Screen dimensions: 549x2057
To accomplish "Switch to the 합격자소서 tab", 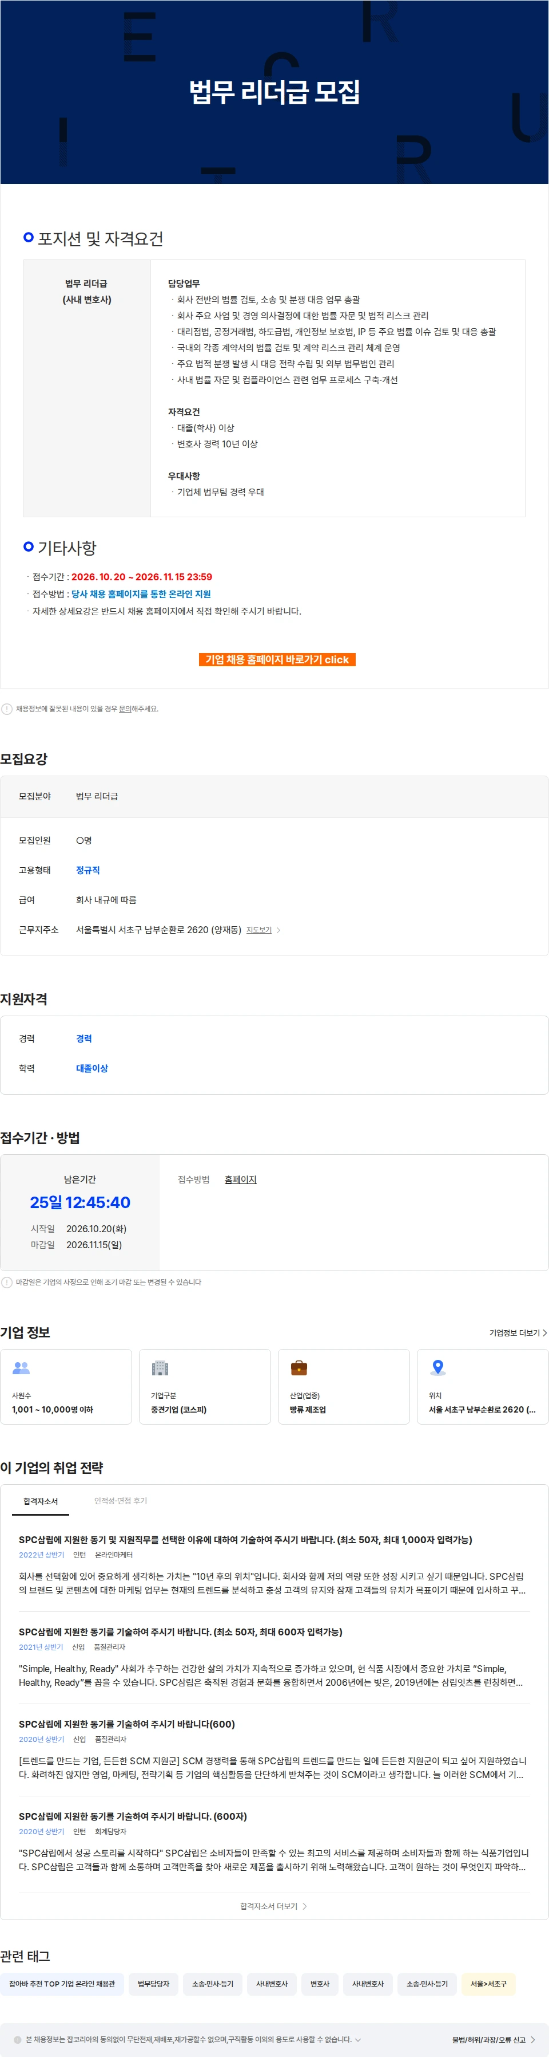I will [41, 1500].
